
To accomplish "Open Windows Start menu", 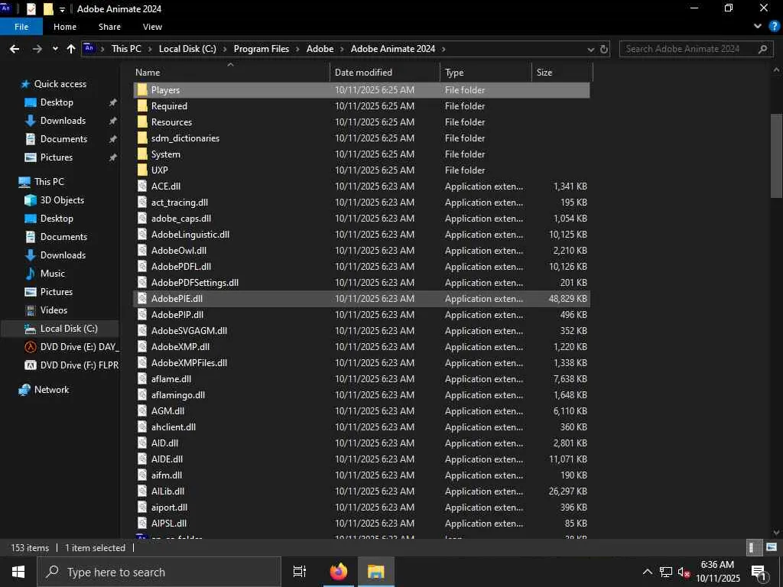I will [18, 572].
